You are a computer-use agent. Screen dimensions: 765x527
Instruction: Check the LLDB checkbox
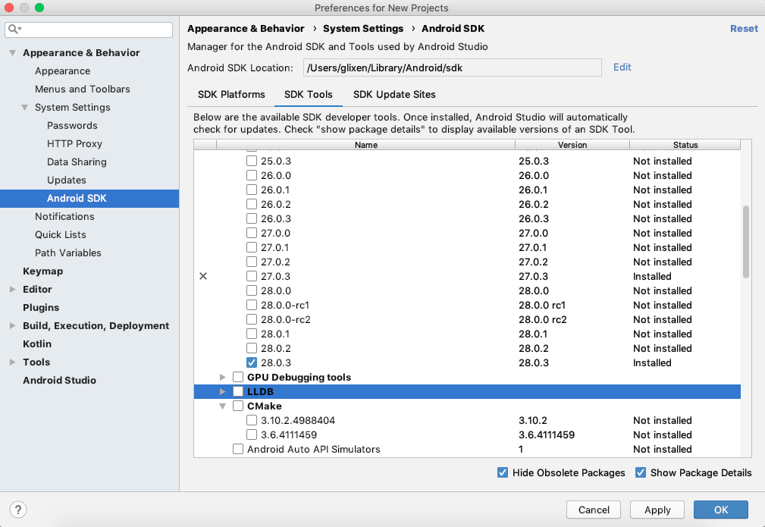pos(238,391)
